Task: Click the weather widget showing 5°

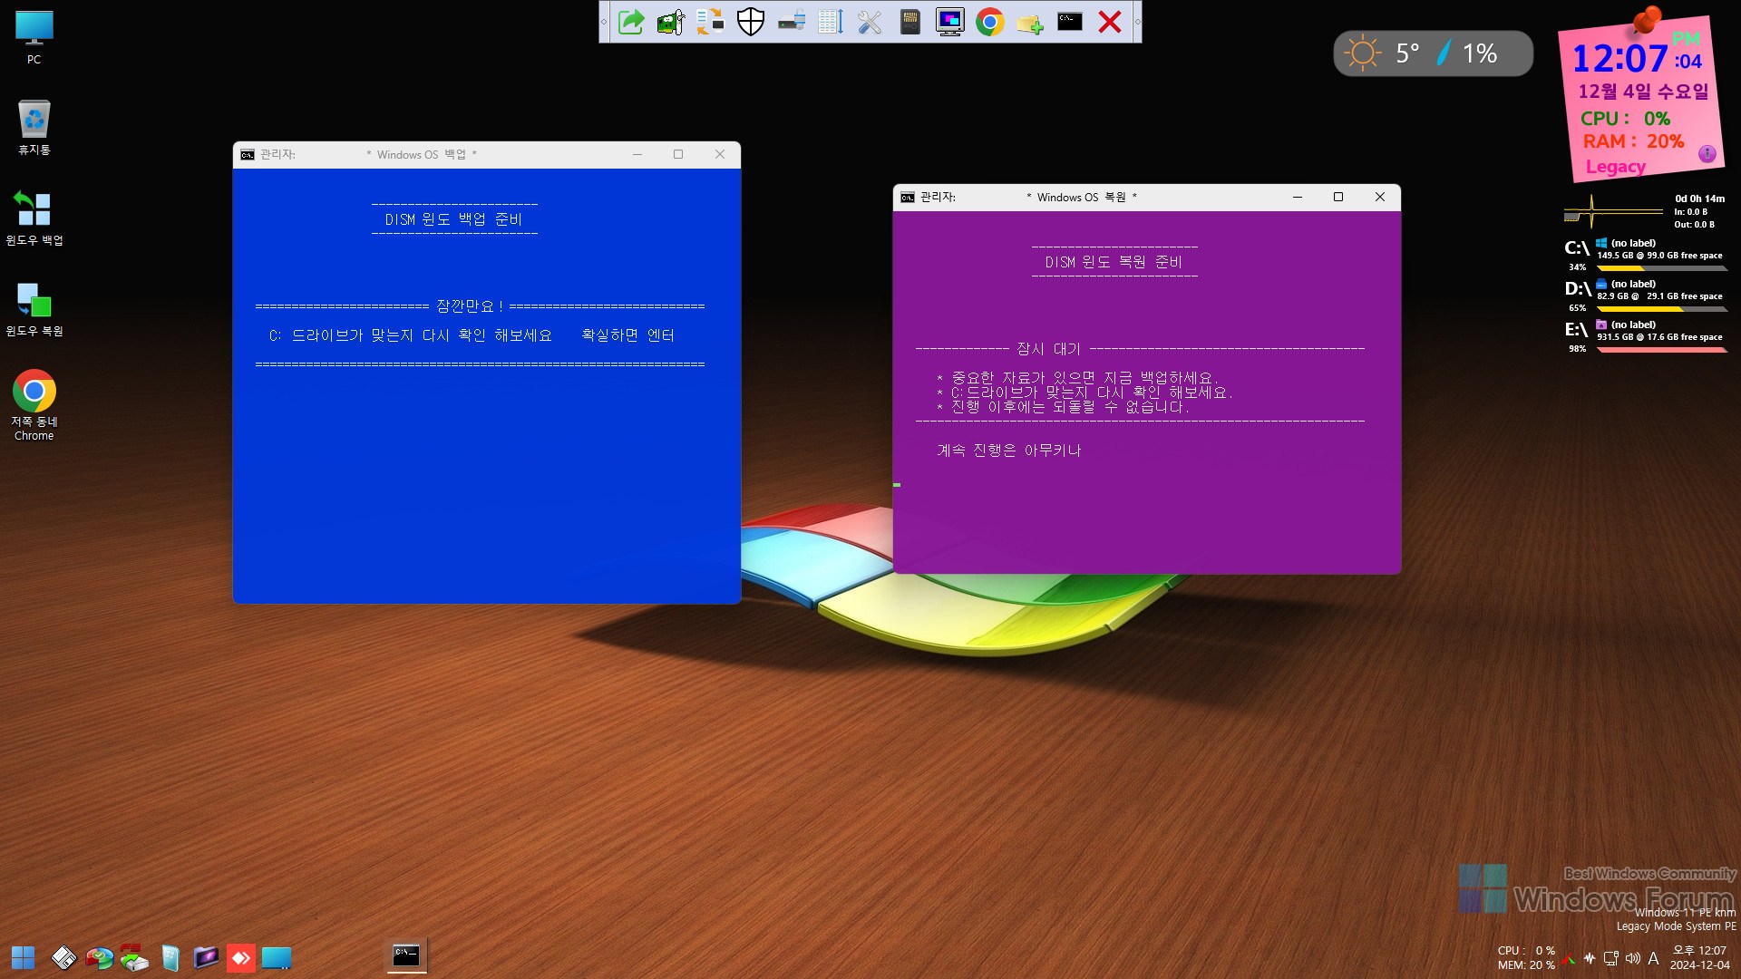Action: [1433, 53]
